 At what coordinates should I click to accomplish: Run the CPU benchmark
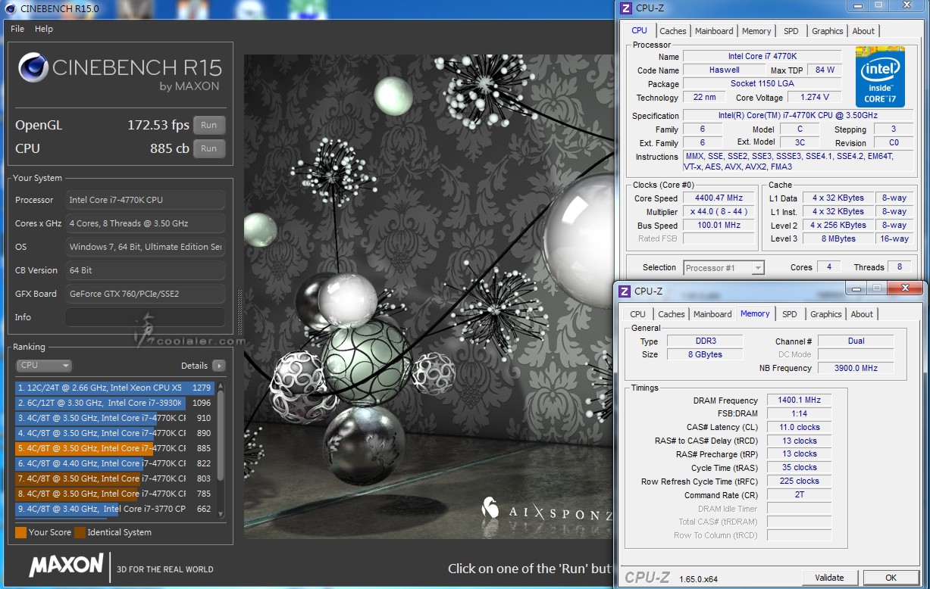tap(209, 148)
